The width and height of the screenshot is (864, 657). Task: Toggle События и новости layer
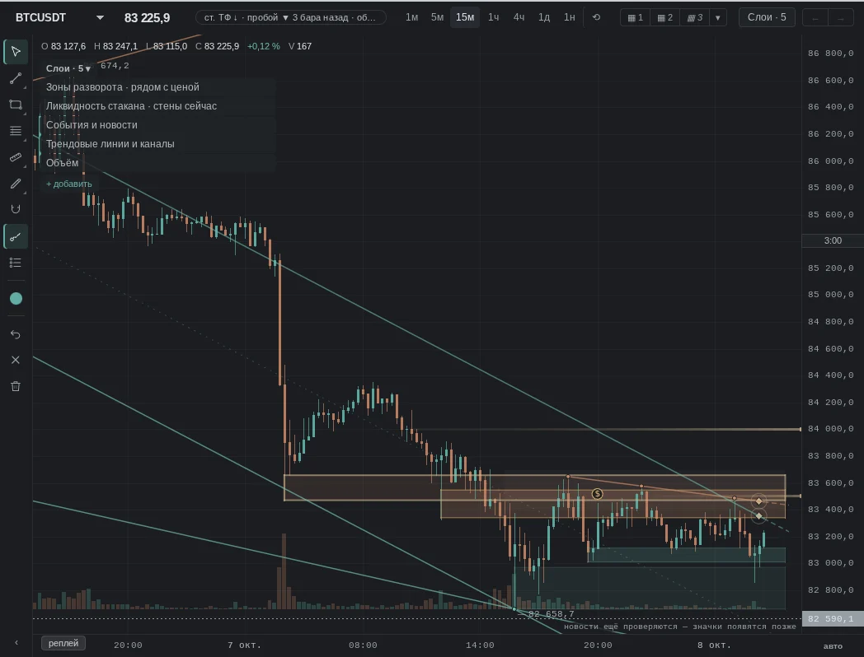[x=158, y=125]
